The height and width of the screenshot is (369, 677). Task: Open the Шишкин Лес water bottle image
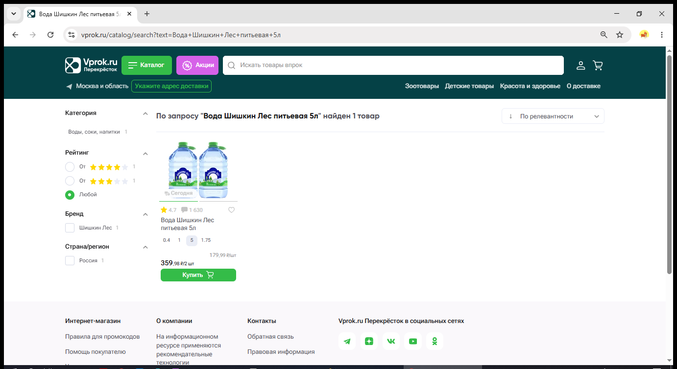[x=198, y=170]
